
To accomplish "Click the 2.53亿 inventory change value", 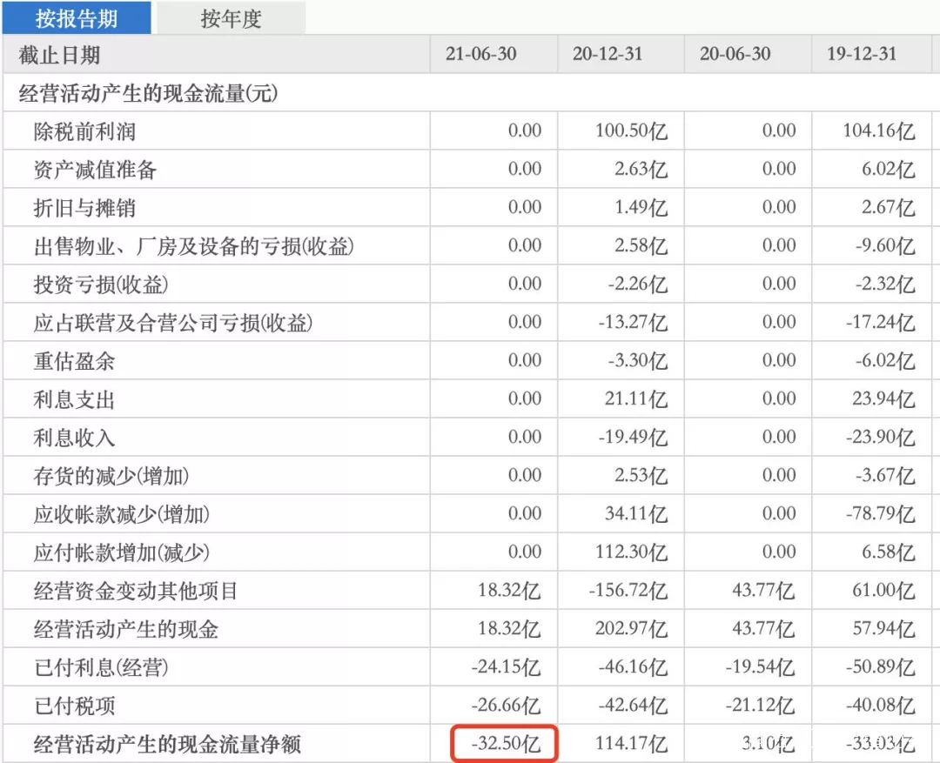I will pos(641,475).
